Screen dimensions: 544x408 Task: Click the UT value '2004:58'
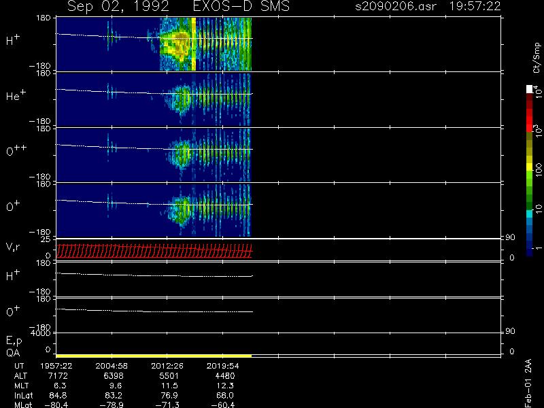[x=112, y=366]
